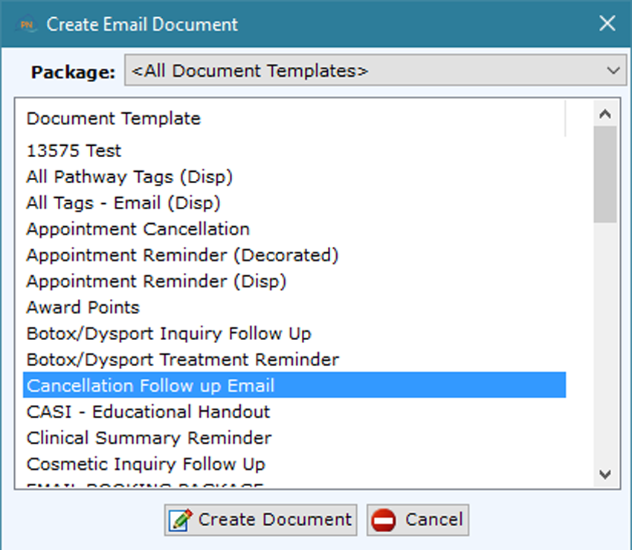The image size is (632, 550).
Task: Select the Award Points template
Action: click(83, 307)
